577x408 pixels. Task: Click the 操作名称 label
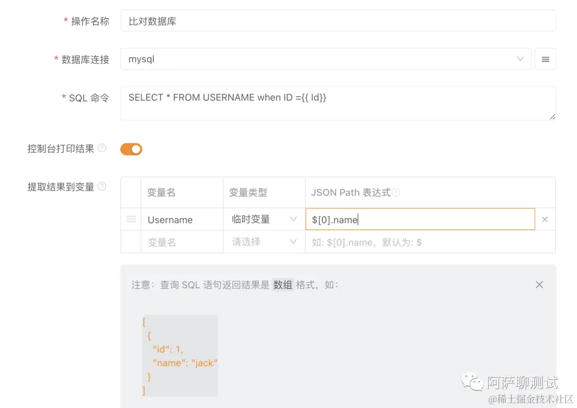(90, 21)
